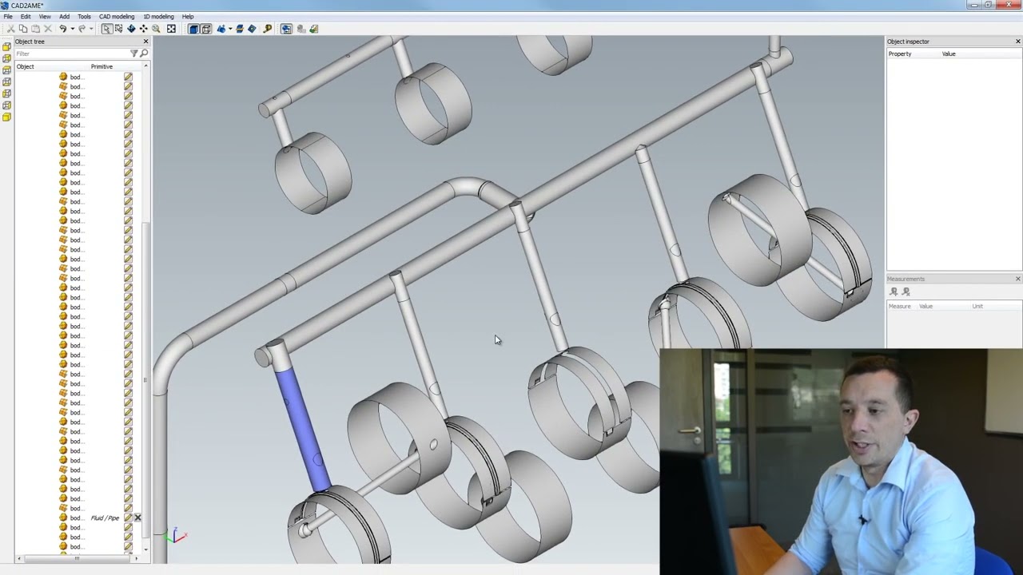This screenshot has width=1023, height=575.
Task: Open the View menu
Action: [x=45, y=16]
